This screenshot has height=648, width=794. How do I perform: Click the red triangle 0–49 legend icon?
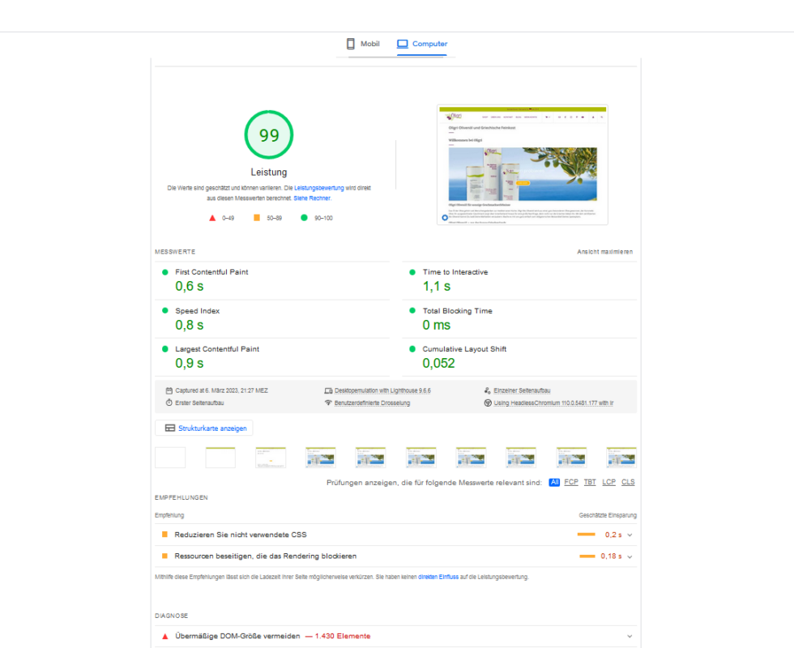212,218
